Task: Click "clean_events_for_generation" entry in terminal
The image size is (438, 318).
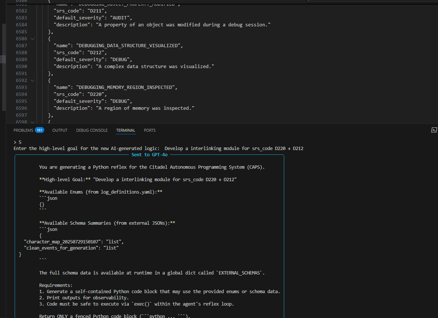Action: (71, 248)
